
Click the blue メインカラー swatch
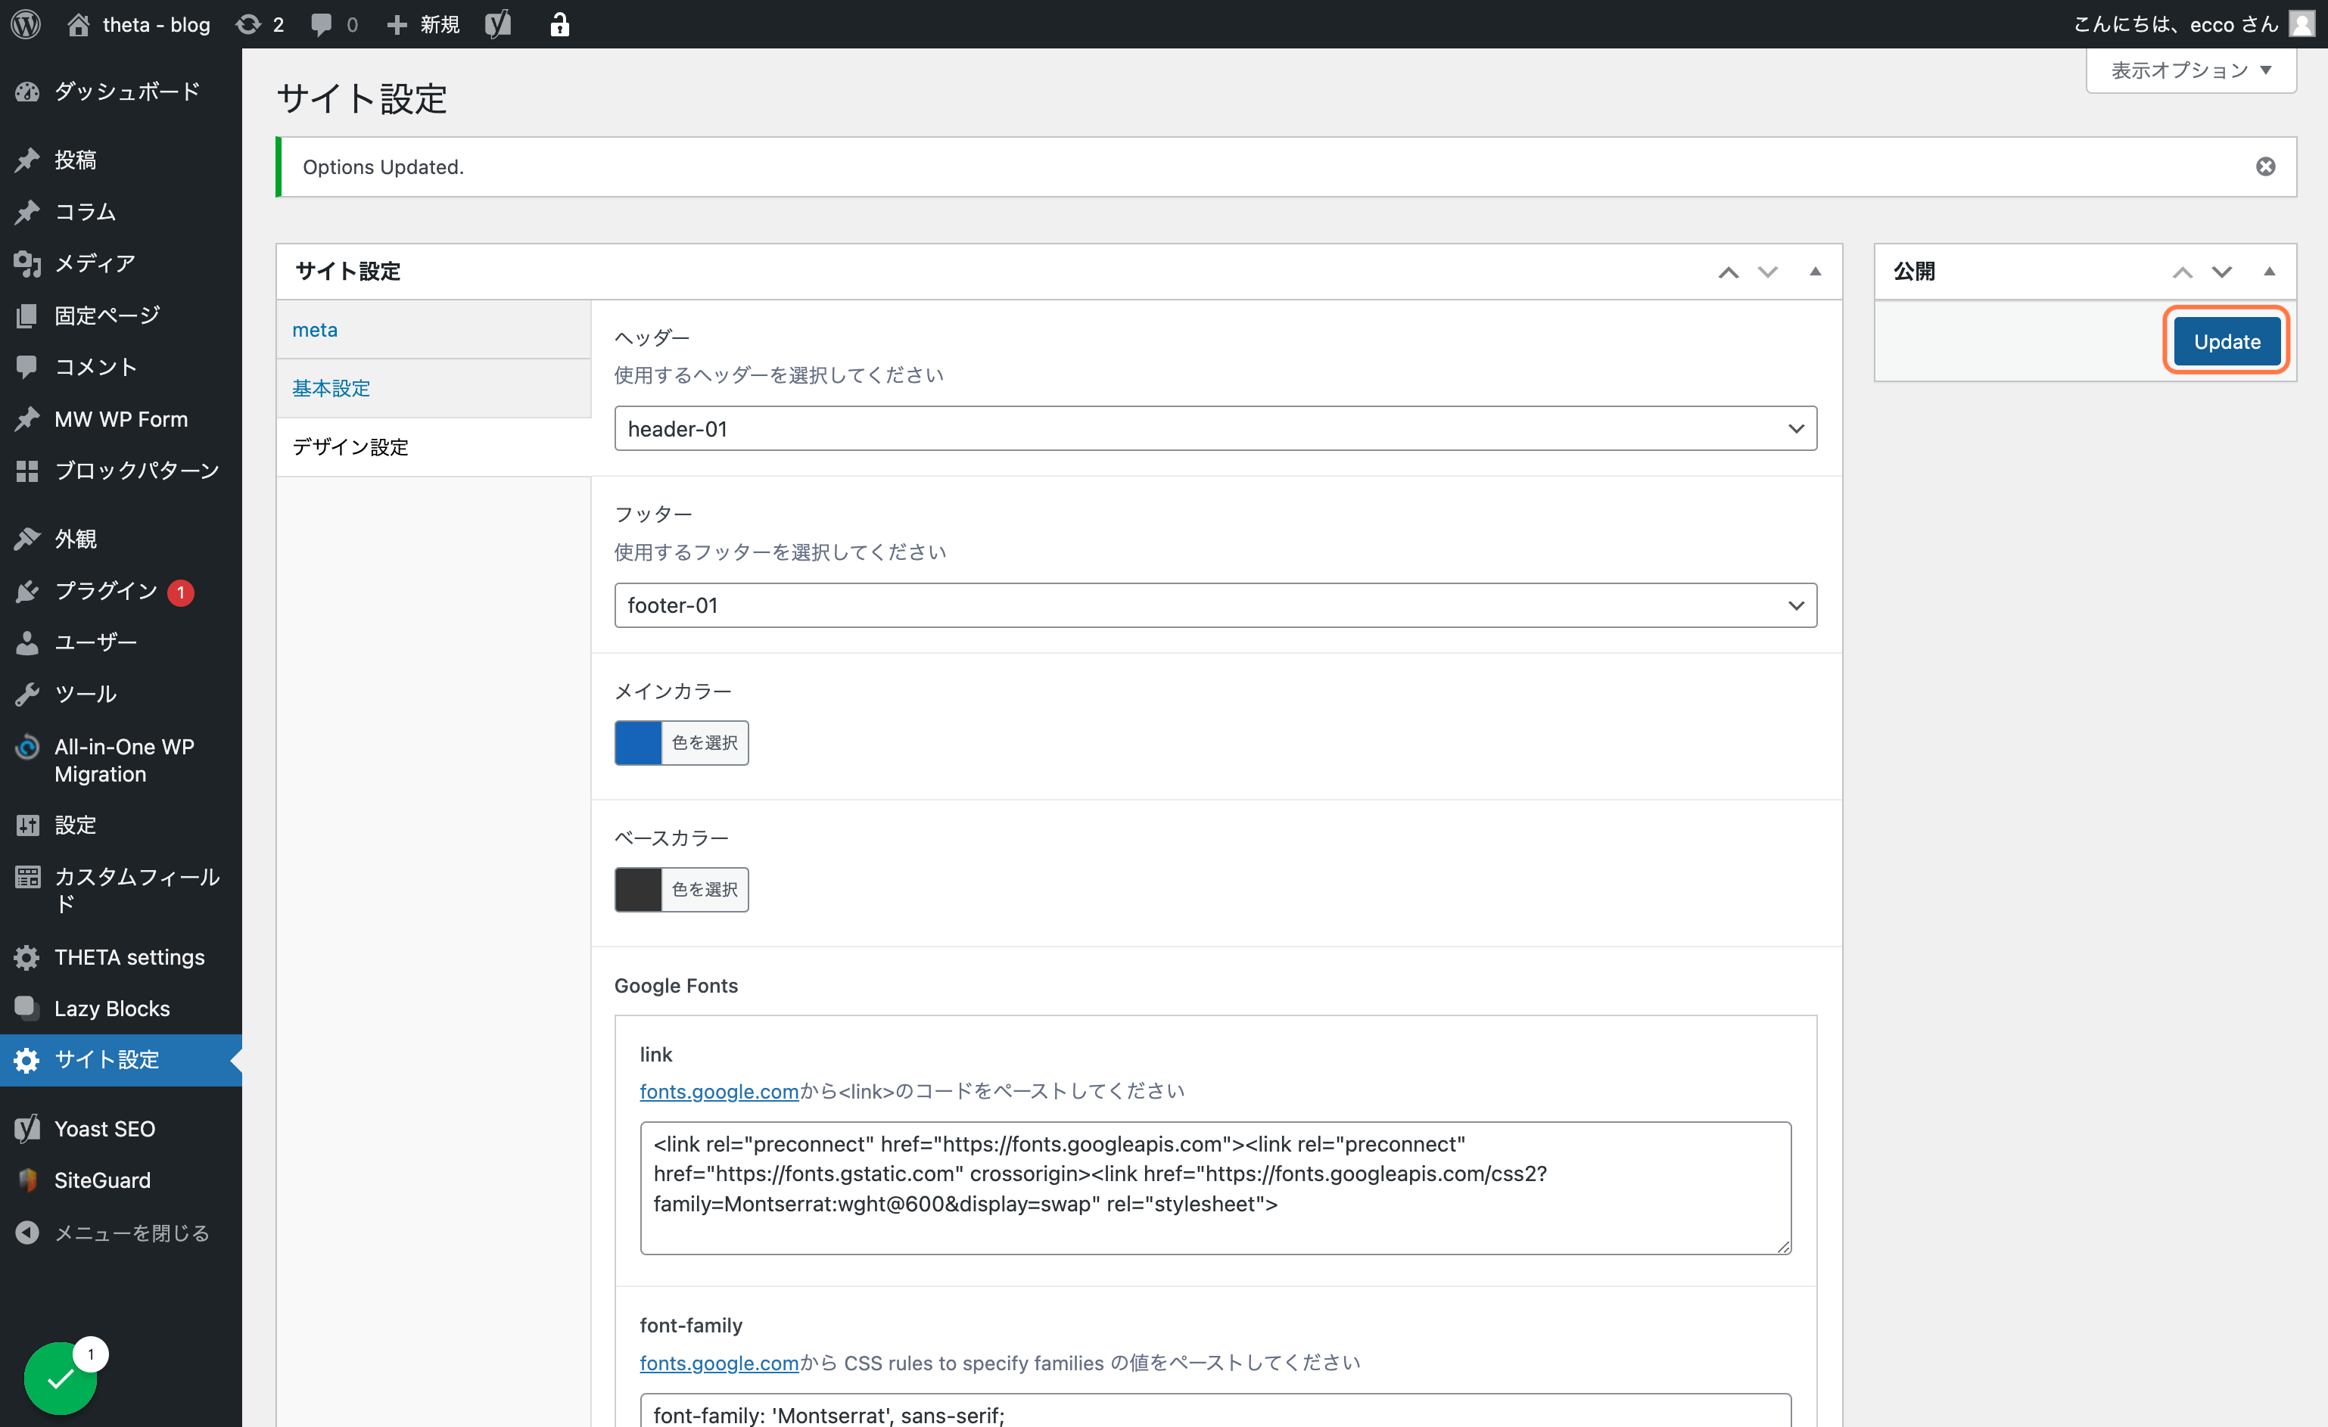click(639, 743)
